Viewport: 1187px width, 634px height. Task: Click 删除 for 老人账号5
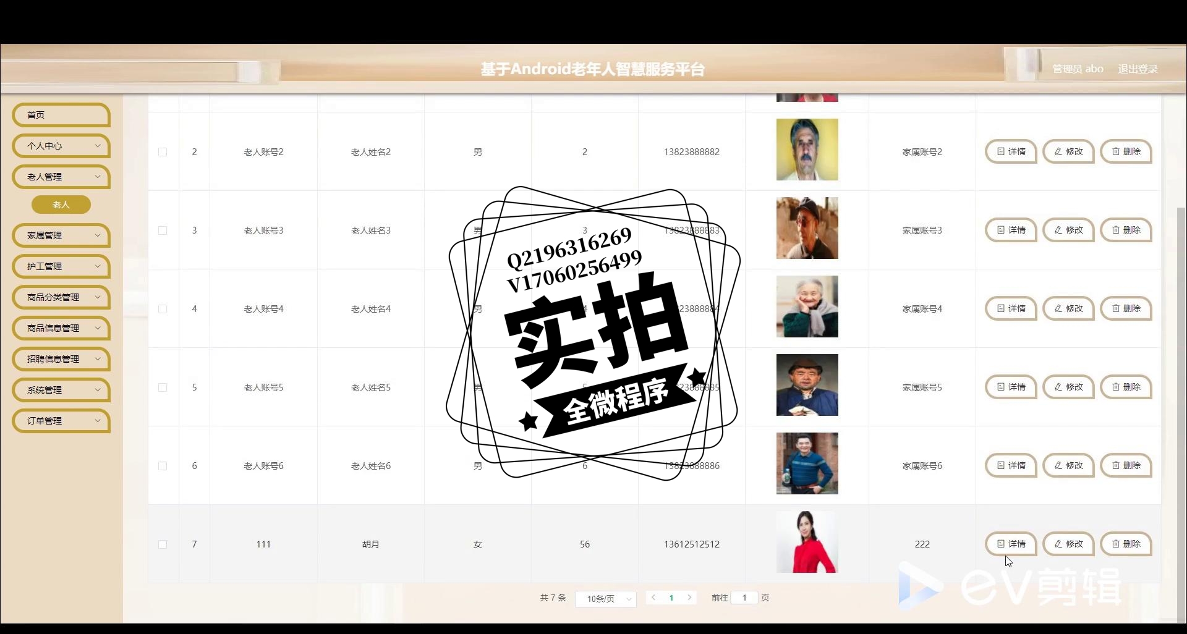(1126, 387)
